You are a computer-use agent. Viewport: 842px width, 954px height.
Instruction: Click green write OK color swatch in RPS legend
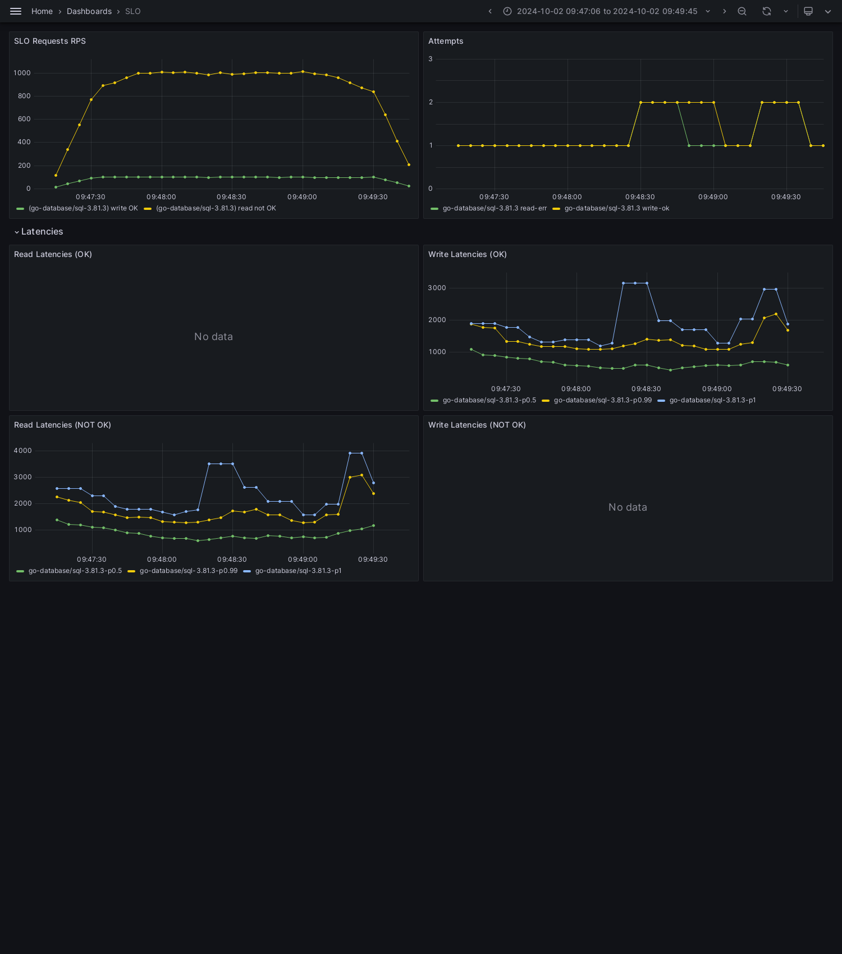click(x=20, y=209)
